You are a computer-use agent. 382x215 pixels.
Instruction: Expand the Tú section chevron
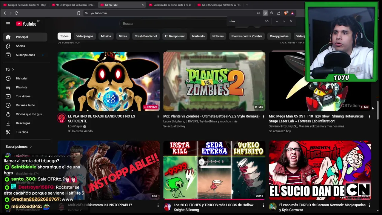[13, 69]
